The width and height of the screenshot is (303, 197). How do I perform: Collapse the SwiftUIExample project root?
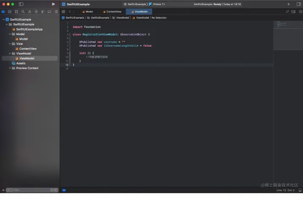click(x=3, y=19)
